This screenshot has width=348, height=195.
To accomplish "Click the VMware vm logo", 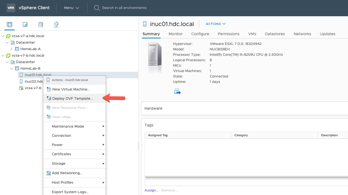I will tap(11, 8).
